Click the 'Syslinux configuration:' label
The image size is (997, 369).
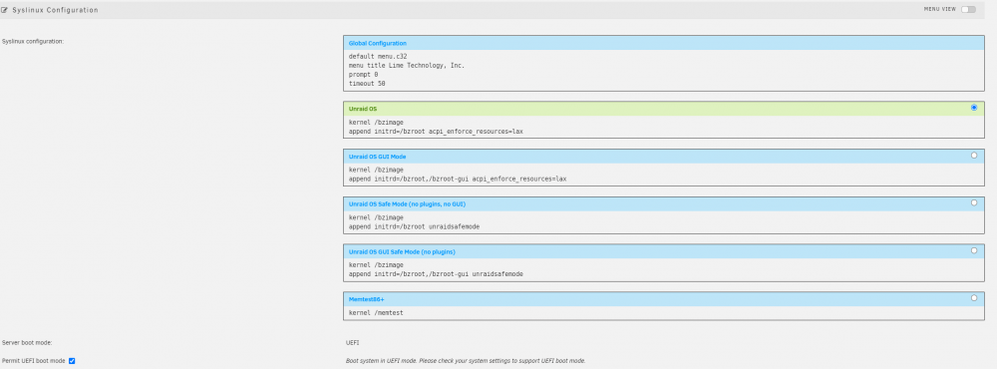point(33,41)
